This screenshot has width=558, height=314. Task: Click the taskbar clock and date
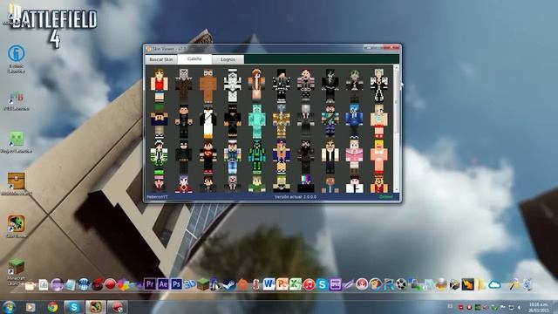[538, 307]
